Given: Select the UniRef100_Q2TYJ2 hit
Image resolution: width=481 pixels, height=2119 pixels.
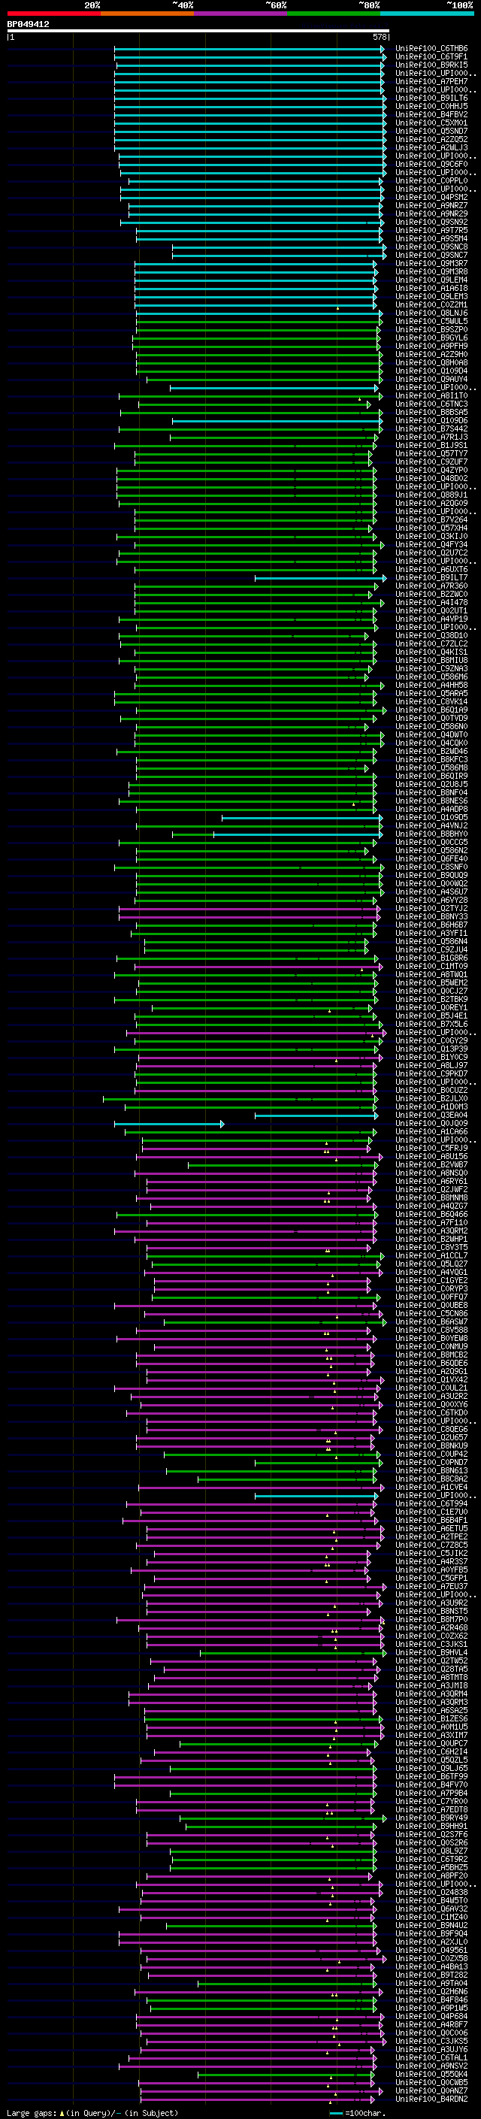Looking at the screenshot, I should pos(431,908).
